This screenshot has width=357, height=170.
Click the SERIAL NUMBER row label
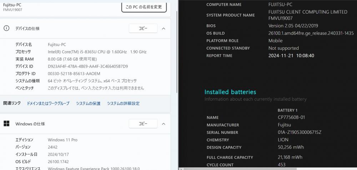[222, 132]
